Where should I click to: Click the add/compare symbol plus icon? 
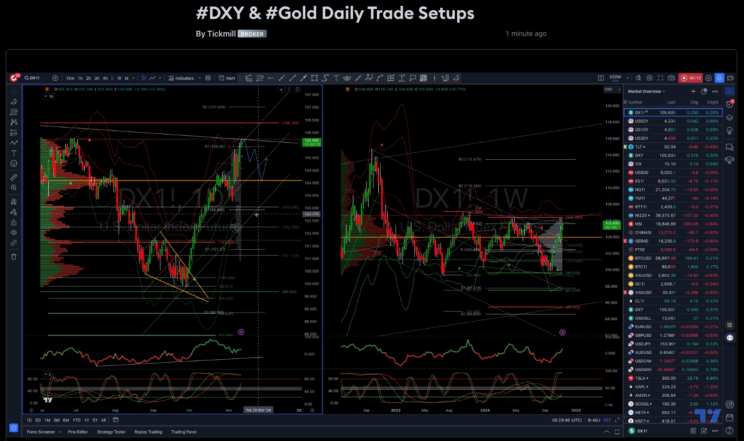(55, 78)
